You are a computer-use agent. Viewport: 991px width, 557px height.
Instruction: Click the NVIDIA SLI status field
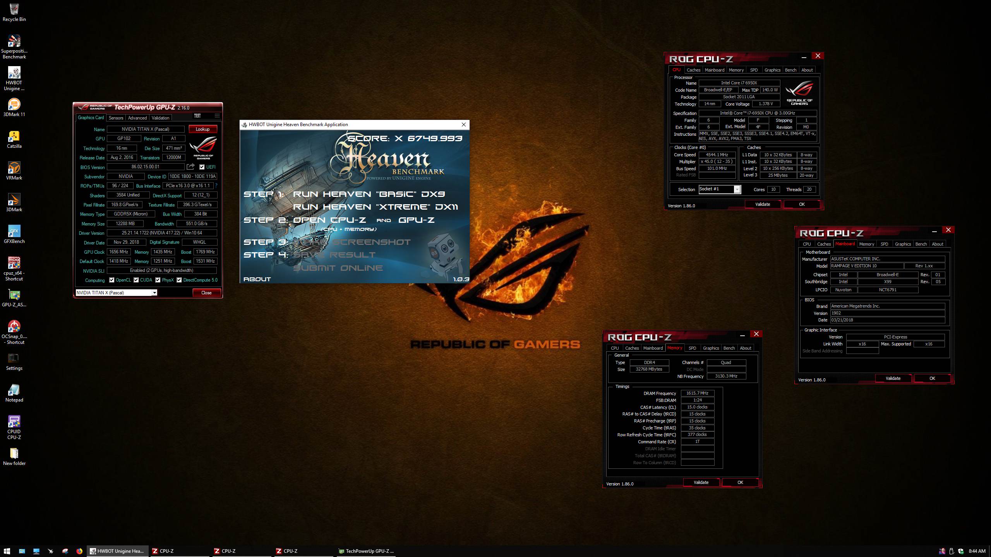(x=162, y=270)
